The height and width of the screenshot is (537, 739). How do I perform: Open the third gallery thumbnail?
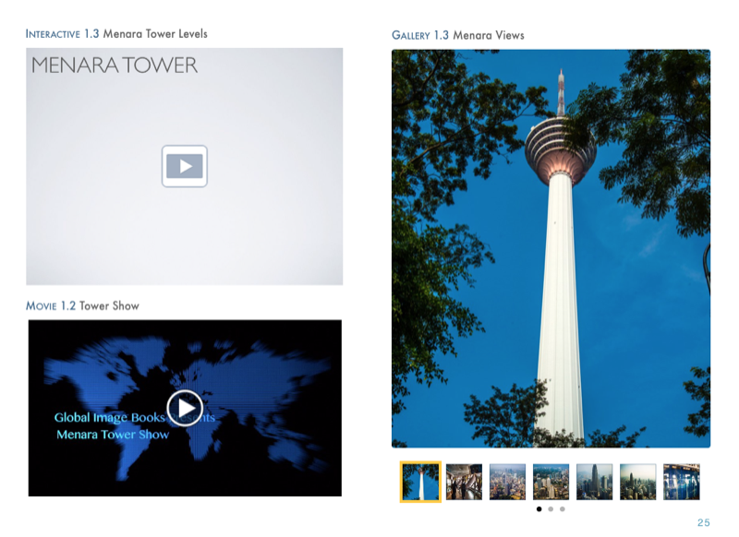tap(507, 482)
